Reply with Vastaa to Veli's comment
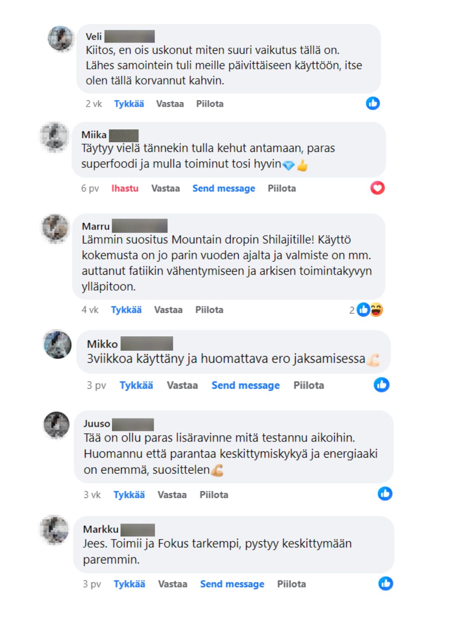Image resolution: width=465 pixels, height=620 pixels. (170, 104)
